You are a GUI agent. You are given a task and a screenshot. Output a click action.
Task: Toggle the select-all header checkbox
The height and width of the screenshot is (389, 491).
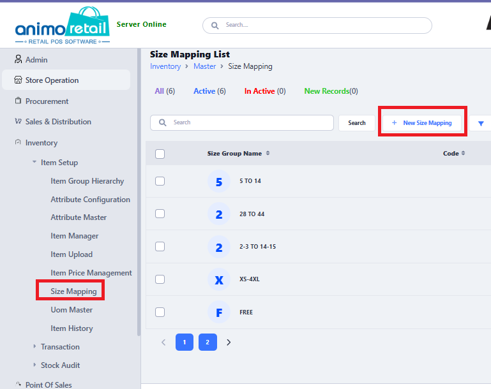pos(160,154)
